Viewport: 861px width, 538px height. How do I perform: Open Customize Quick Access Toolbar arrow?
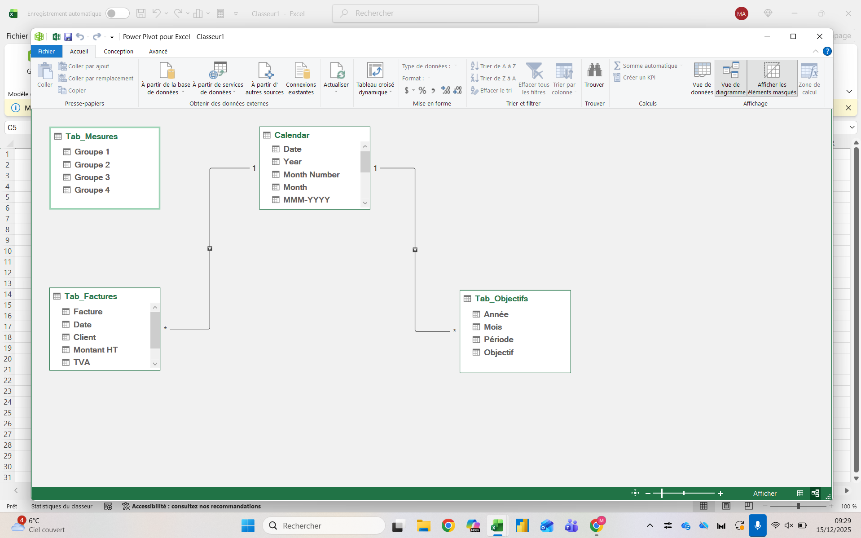112,37
